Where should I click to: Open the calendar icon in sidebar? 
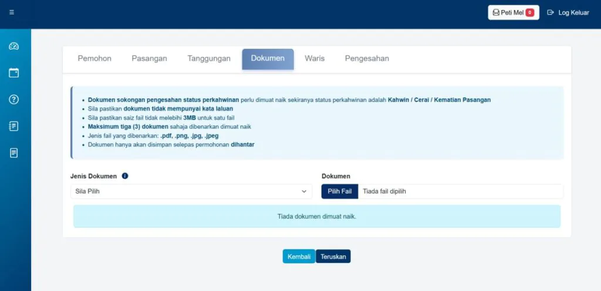[14, 73]
